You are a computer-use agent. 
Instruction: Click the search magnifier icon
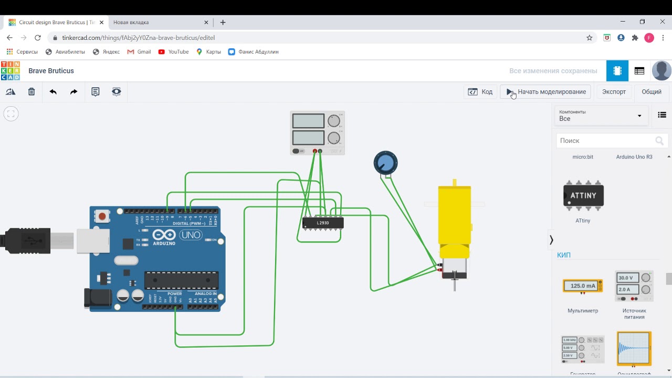(x=659, y=141)
